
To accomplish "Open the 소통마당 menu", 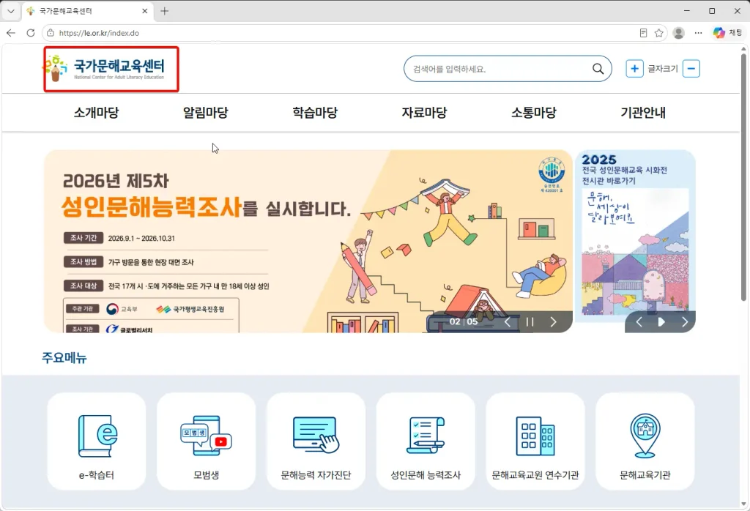I will click(x=534, y=113).
